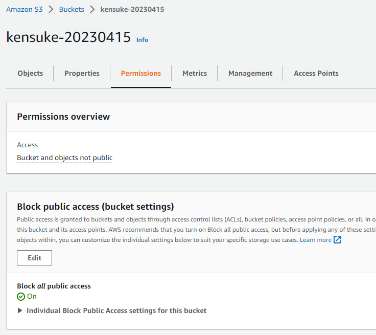The height and width of the screenshot is (335, 376).
Task: Click 'Bucket and objects not public' status text
Action: coord(65,158)
